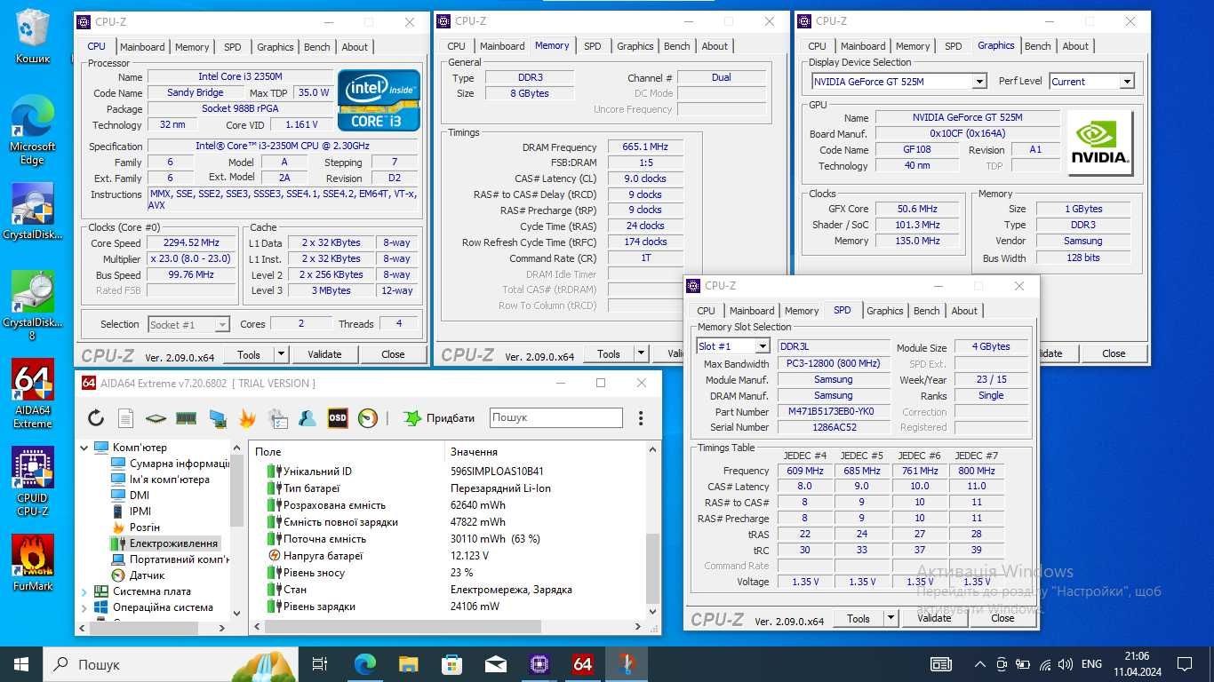The width and height of the screenshot is (1214, 682).
Task: Select Microsoft Edge desktop shortcut
Action: coord(33,131)
